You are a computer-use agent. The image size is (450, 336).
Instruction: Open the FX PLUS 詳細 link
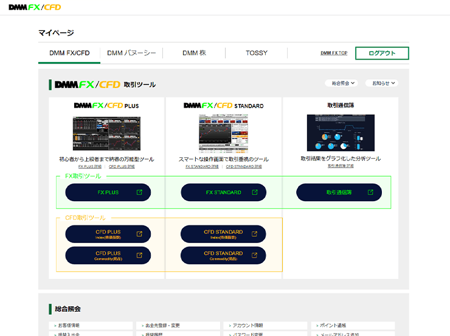point(90,166)
